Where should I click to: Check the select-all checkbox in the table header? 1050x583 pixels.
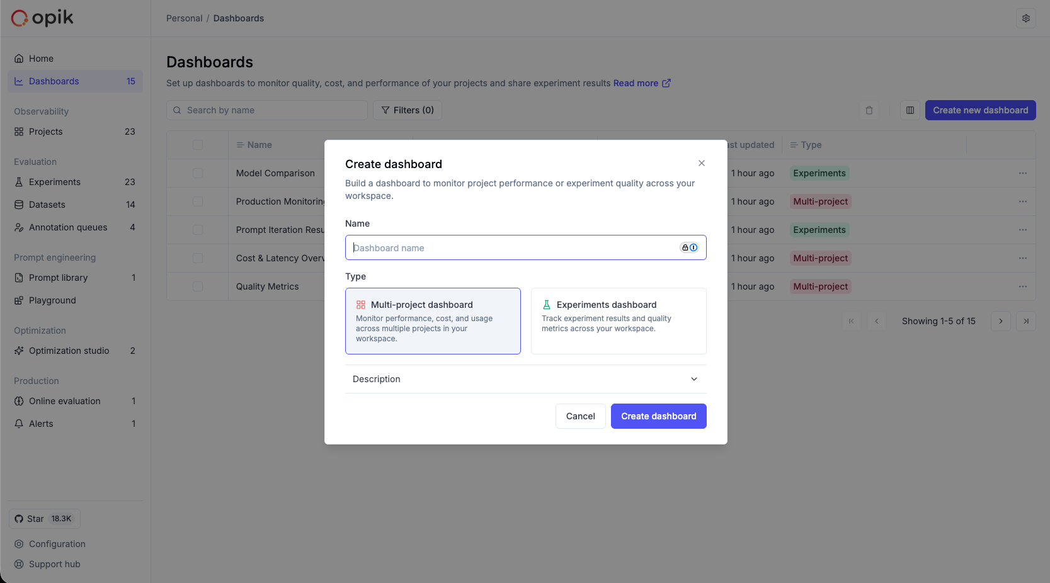(x=197, y=144)
